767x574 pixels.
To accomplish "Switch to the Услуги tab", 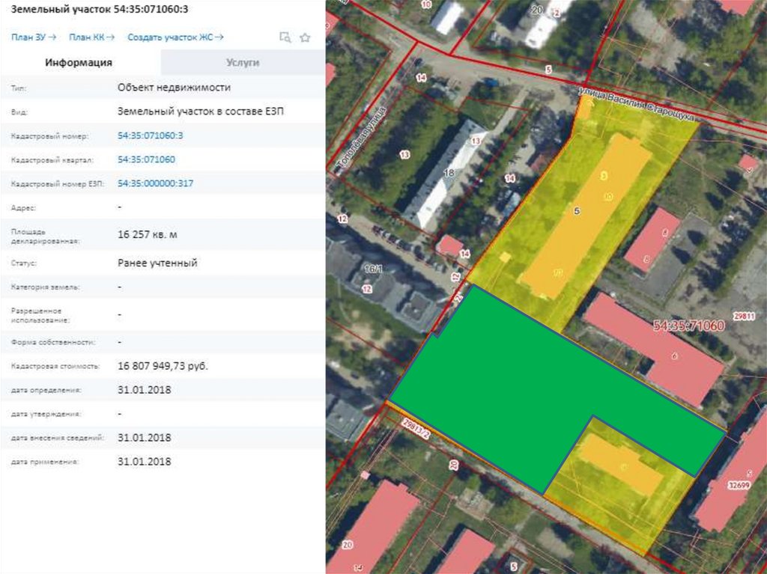I will (x=243, y=63).
